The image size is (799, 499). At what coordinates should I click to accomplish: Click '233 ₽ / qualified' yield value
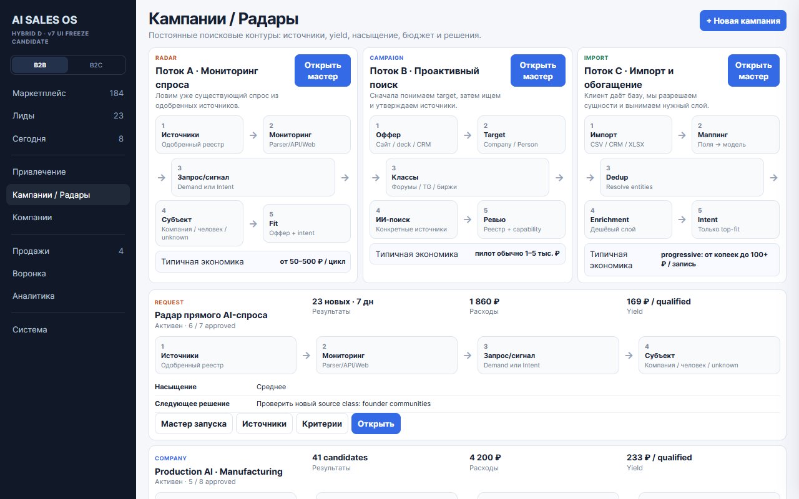(659, 457)
